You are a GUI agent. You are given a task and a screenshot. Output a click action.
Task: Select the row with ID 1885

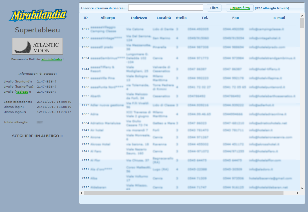click(x=190, y=114)
